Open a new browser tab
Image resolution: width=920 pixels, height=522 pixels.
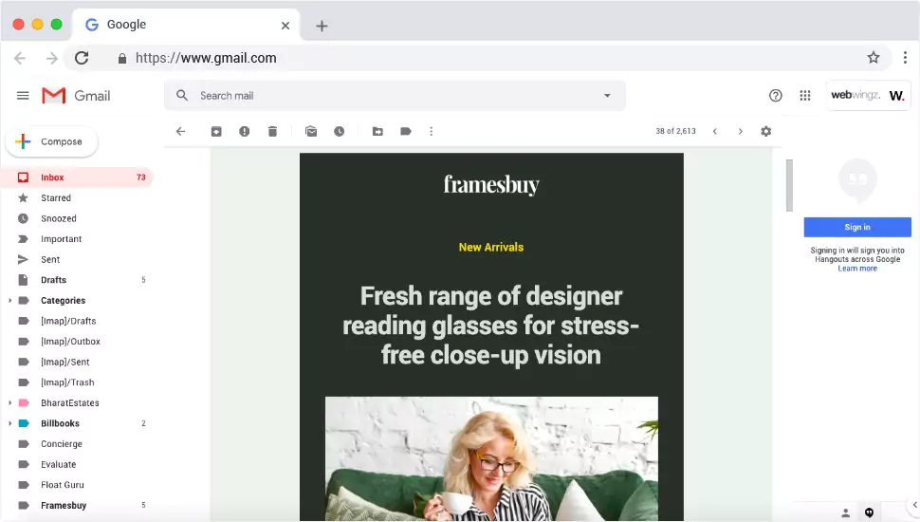[x=322, y=26]
